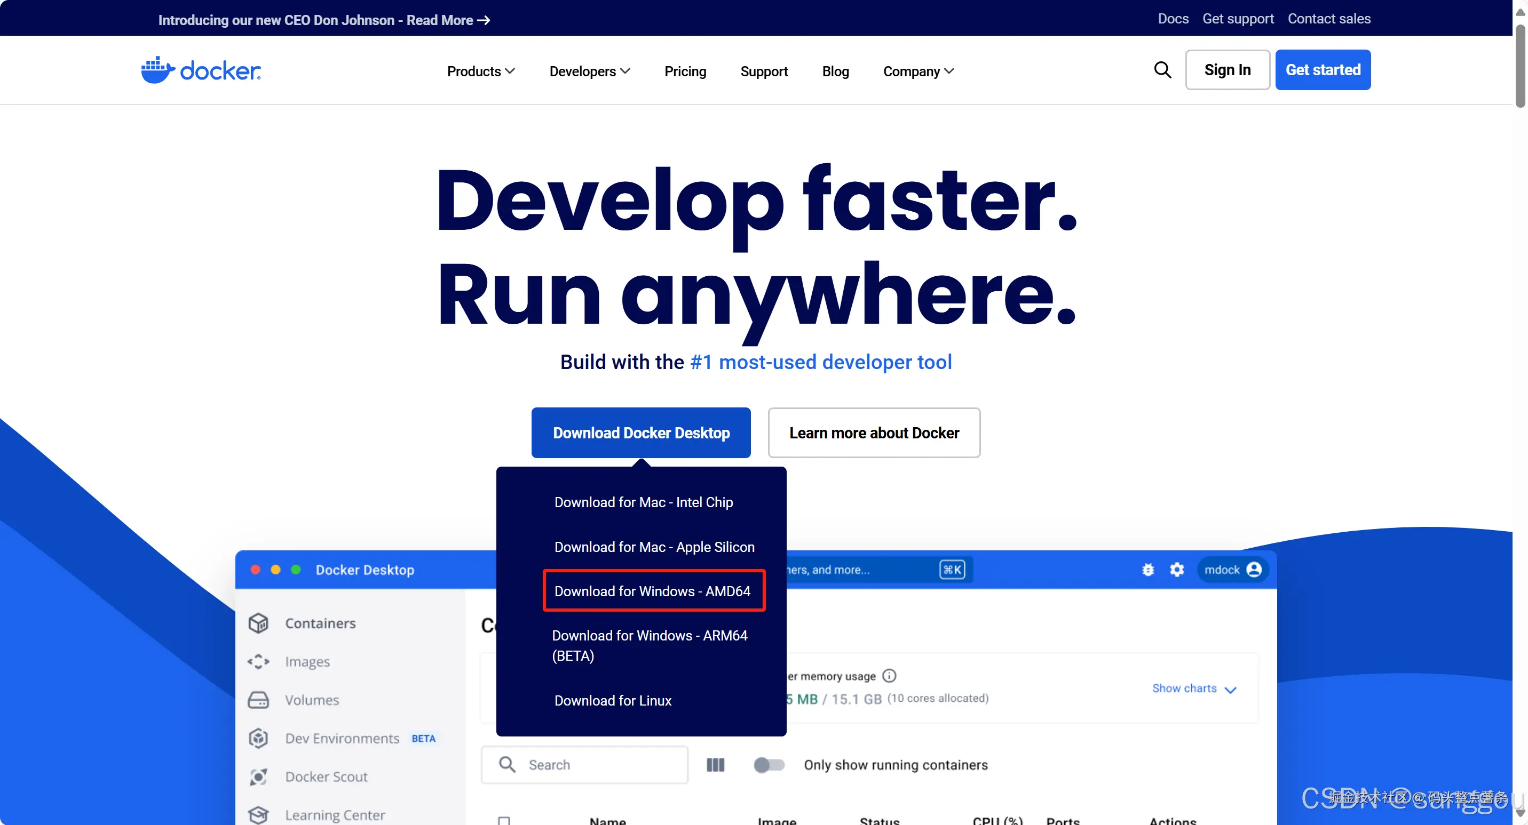Open settings gear in Docker Desktop header
Screen dimensions: 1528x825
(1177, 570)
